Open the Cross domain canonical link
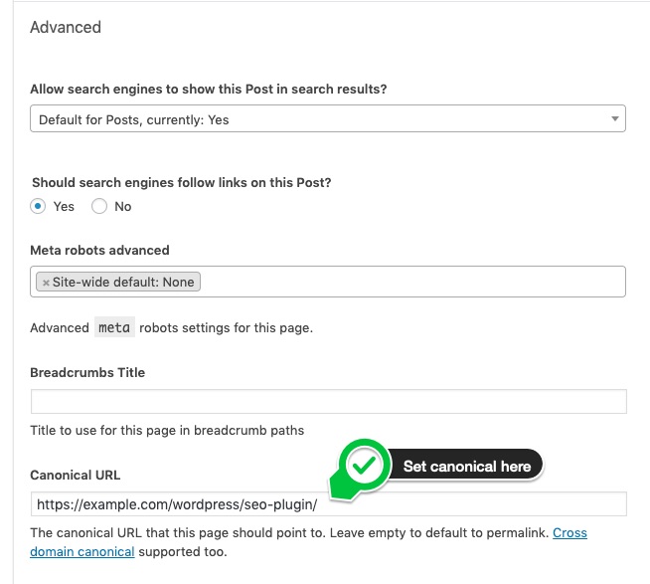Viewport: 650px width, 584px height. (308, 542)
